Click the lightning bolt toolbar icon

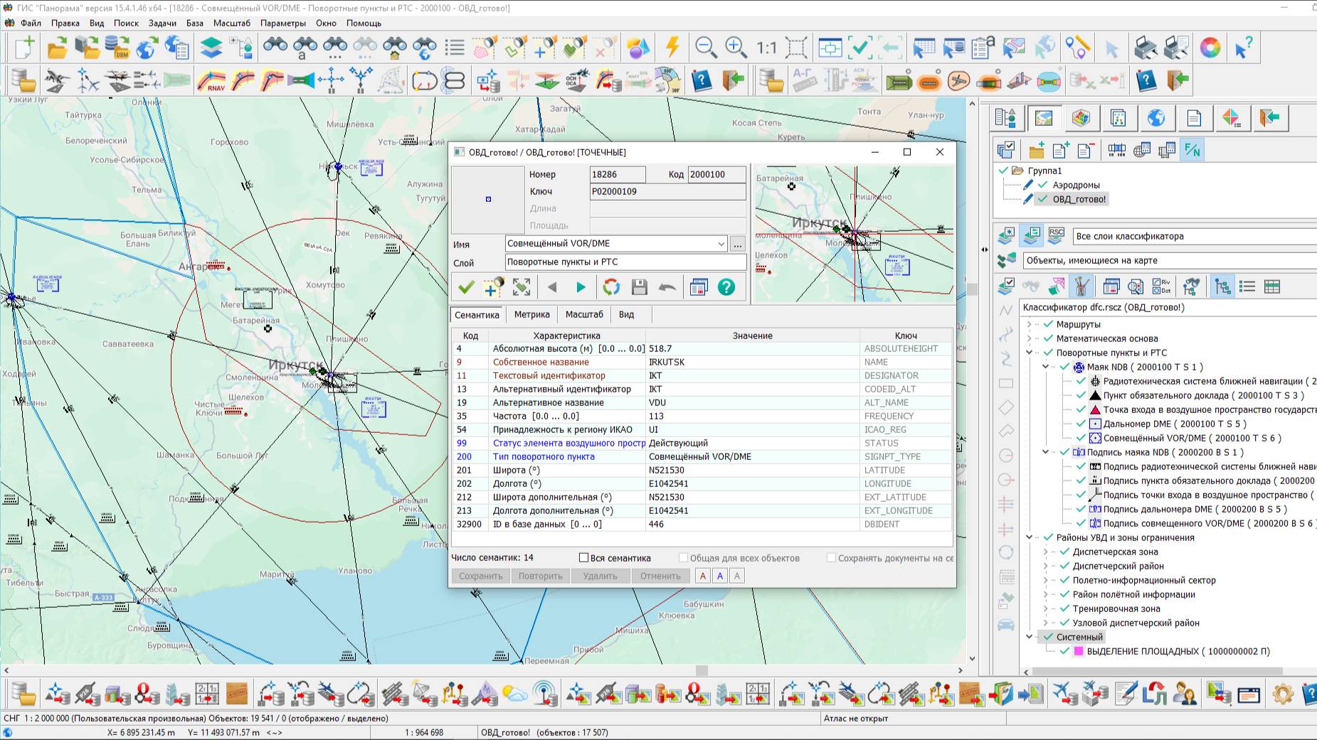pos(672,48)
